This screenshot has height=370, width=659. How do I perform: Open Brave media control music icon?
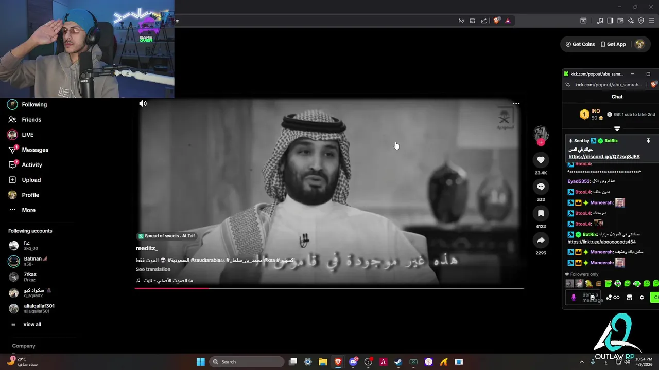click(x=600, y=21)
